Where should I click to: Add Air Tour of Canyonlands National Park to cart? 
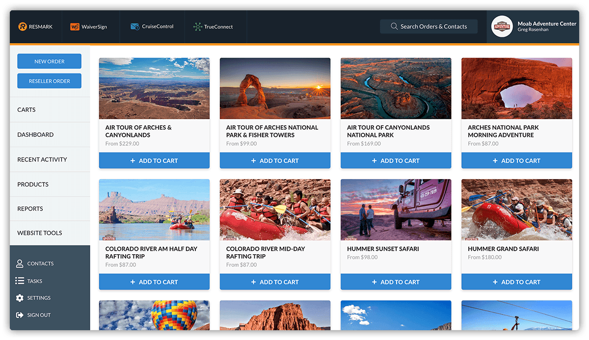coord(396,160)
